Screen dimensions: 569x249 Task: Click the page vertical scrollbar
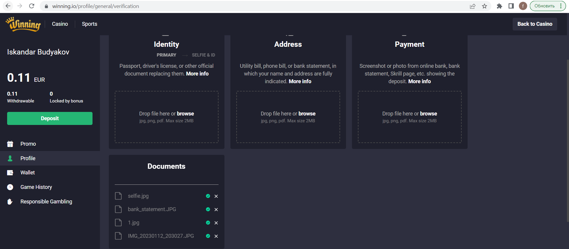tap(568, 141)
